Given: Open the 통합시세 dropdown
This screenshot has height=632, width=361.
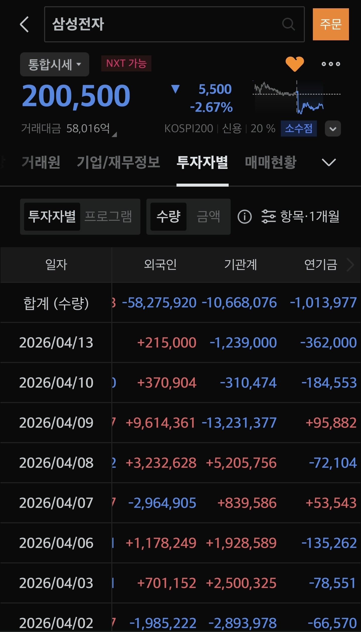Looking at the screenshot, I should 55,64.
